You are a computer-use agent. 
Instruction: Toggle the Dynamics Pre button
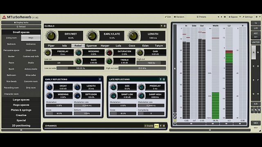tap(156, 126)
